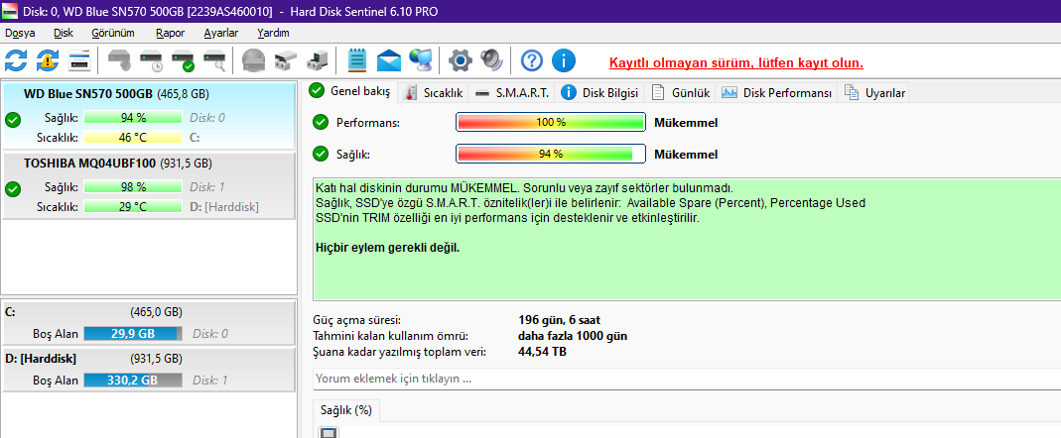Click the disk with magnifying glass icon
Image resolution: width=1061 pixels, height=438 pixels.
(214, 60)
